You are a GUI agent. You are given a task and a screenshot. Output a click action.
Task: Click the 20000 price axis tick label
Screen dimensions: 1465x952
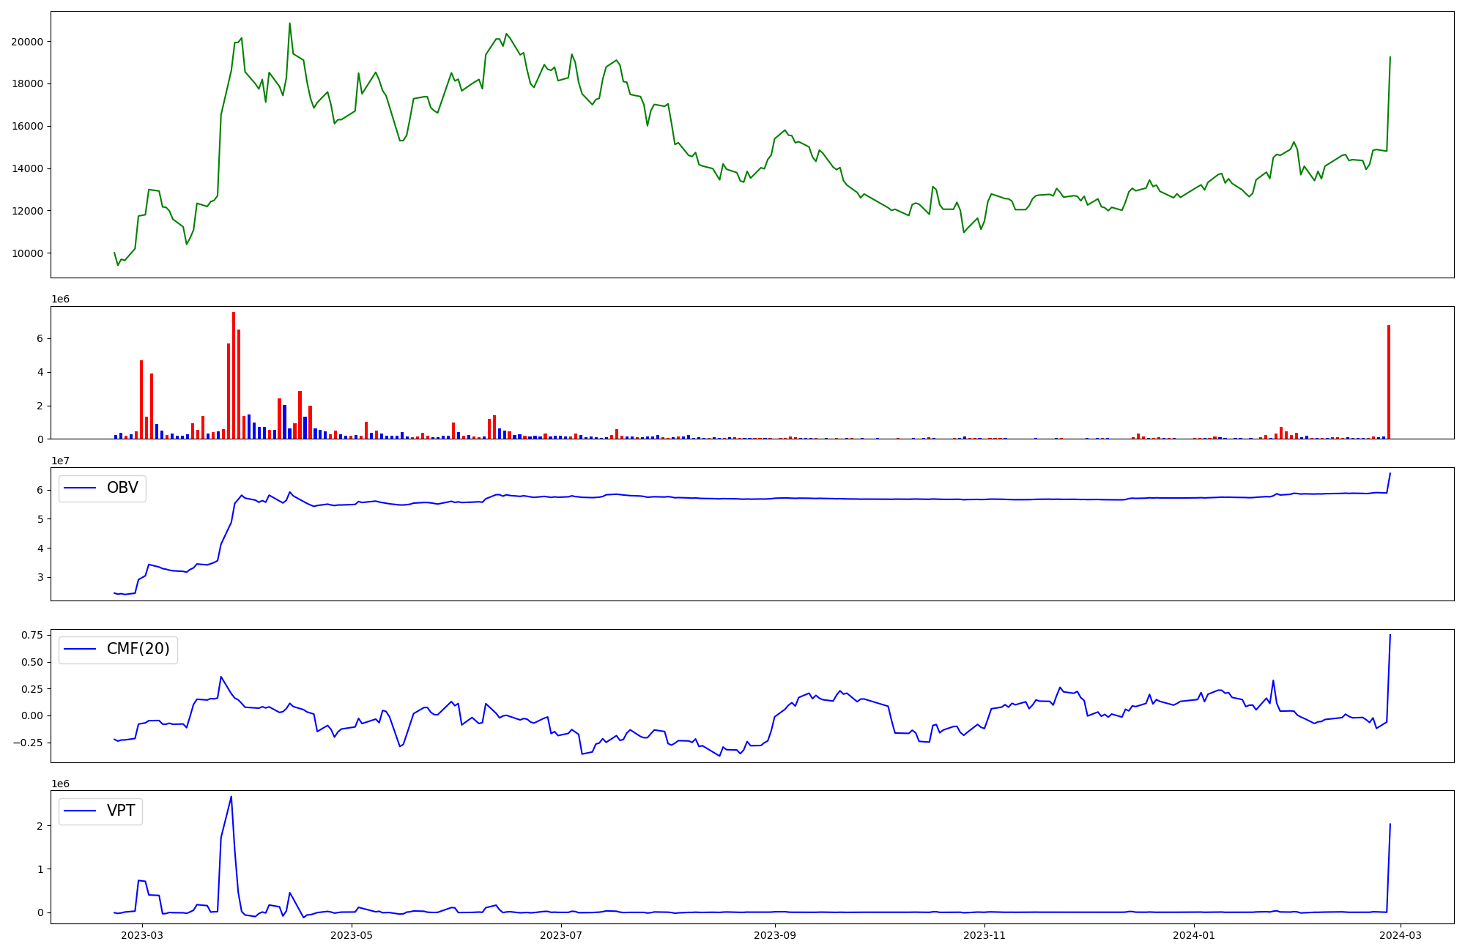tap(27, 42)
